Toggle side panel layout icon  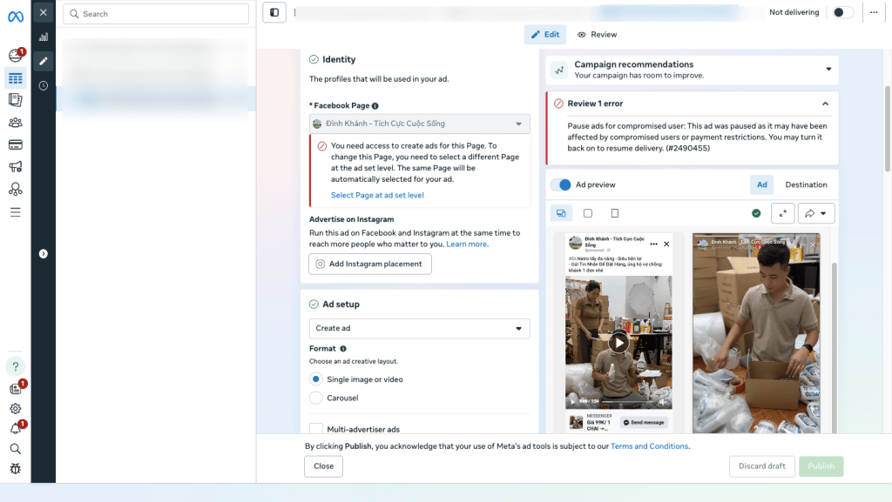point(274,12)
